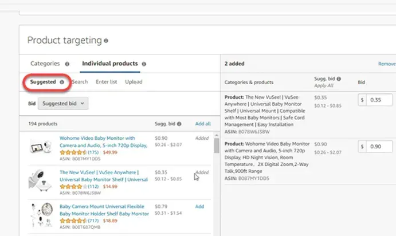Click info icon next to Suggested
Viewport: 396px width, 236px height.
pyautogui.click(x=62, y=82)
